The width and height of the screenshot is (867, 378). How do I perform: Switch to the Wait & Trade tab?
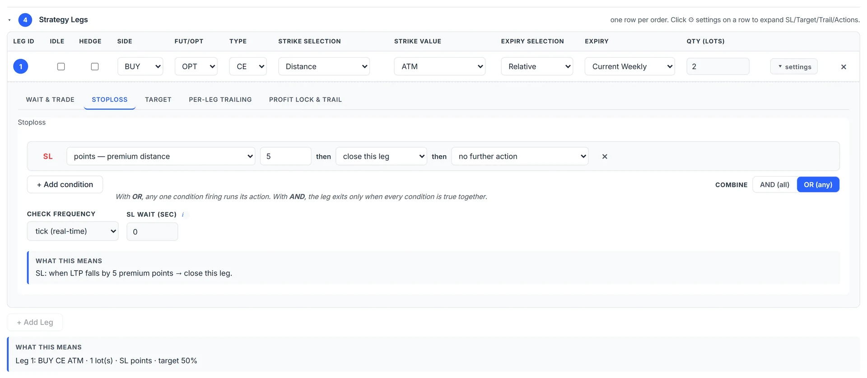(x=50, y=100)
